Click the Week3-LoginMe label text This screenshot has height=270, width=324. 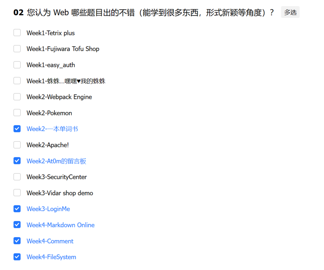click(x=48, y=209)
